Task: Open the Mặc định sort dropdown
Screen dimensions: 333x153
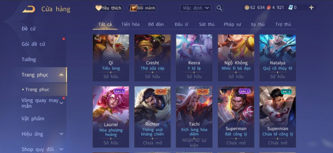Action: 196,8
